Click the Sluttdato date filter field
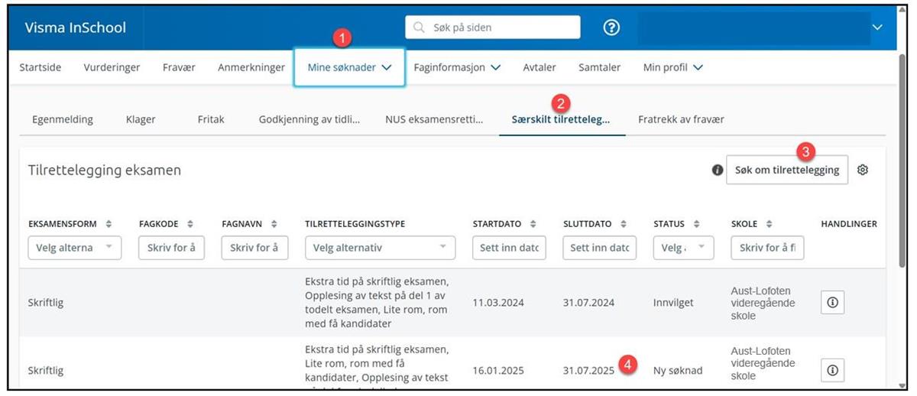 pyautogui.click(x=599, y=248)
